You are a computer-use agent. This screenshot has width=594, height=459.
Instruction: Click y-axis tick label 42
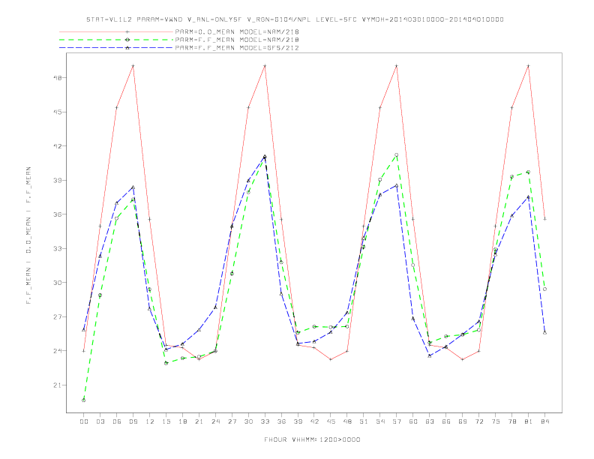[58, 145]
